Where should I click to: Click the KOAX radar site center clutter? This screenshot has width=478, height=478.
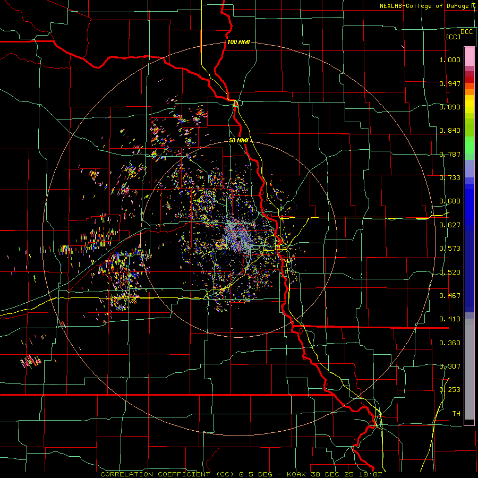coord(240,238)
